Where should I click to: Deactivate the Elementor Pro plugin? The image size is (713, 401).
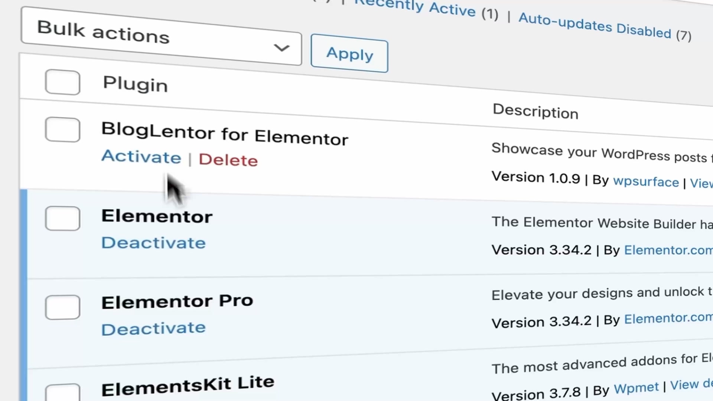tap(153, 329)
